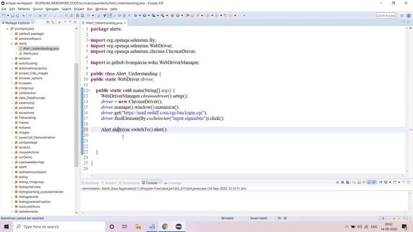Open the Source menu

(x=37, y=9)
